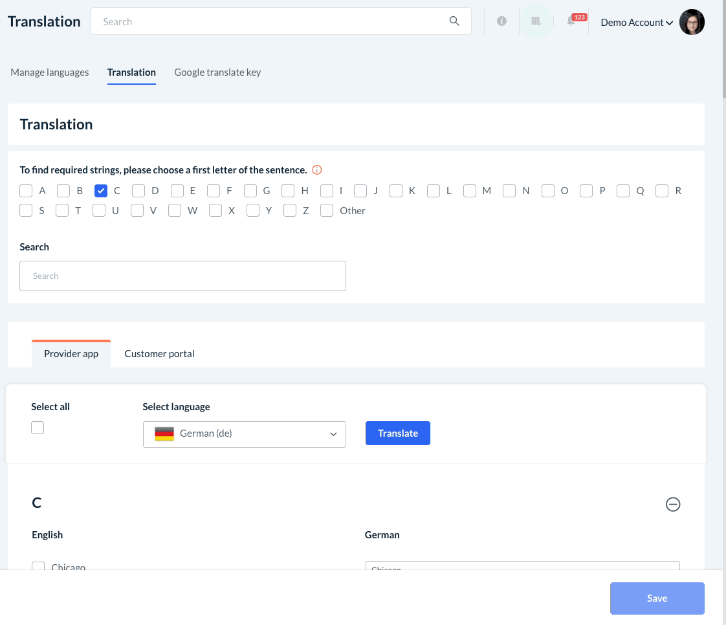Collapse the C section with minus icon
726x625 pixels.
click(673, 504)
